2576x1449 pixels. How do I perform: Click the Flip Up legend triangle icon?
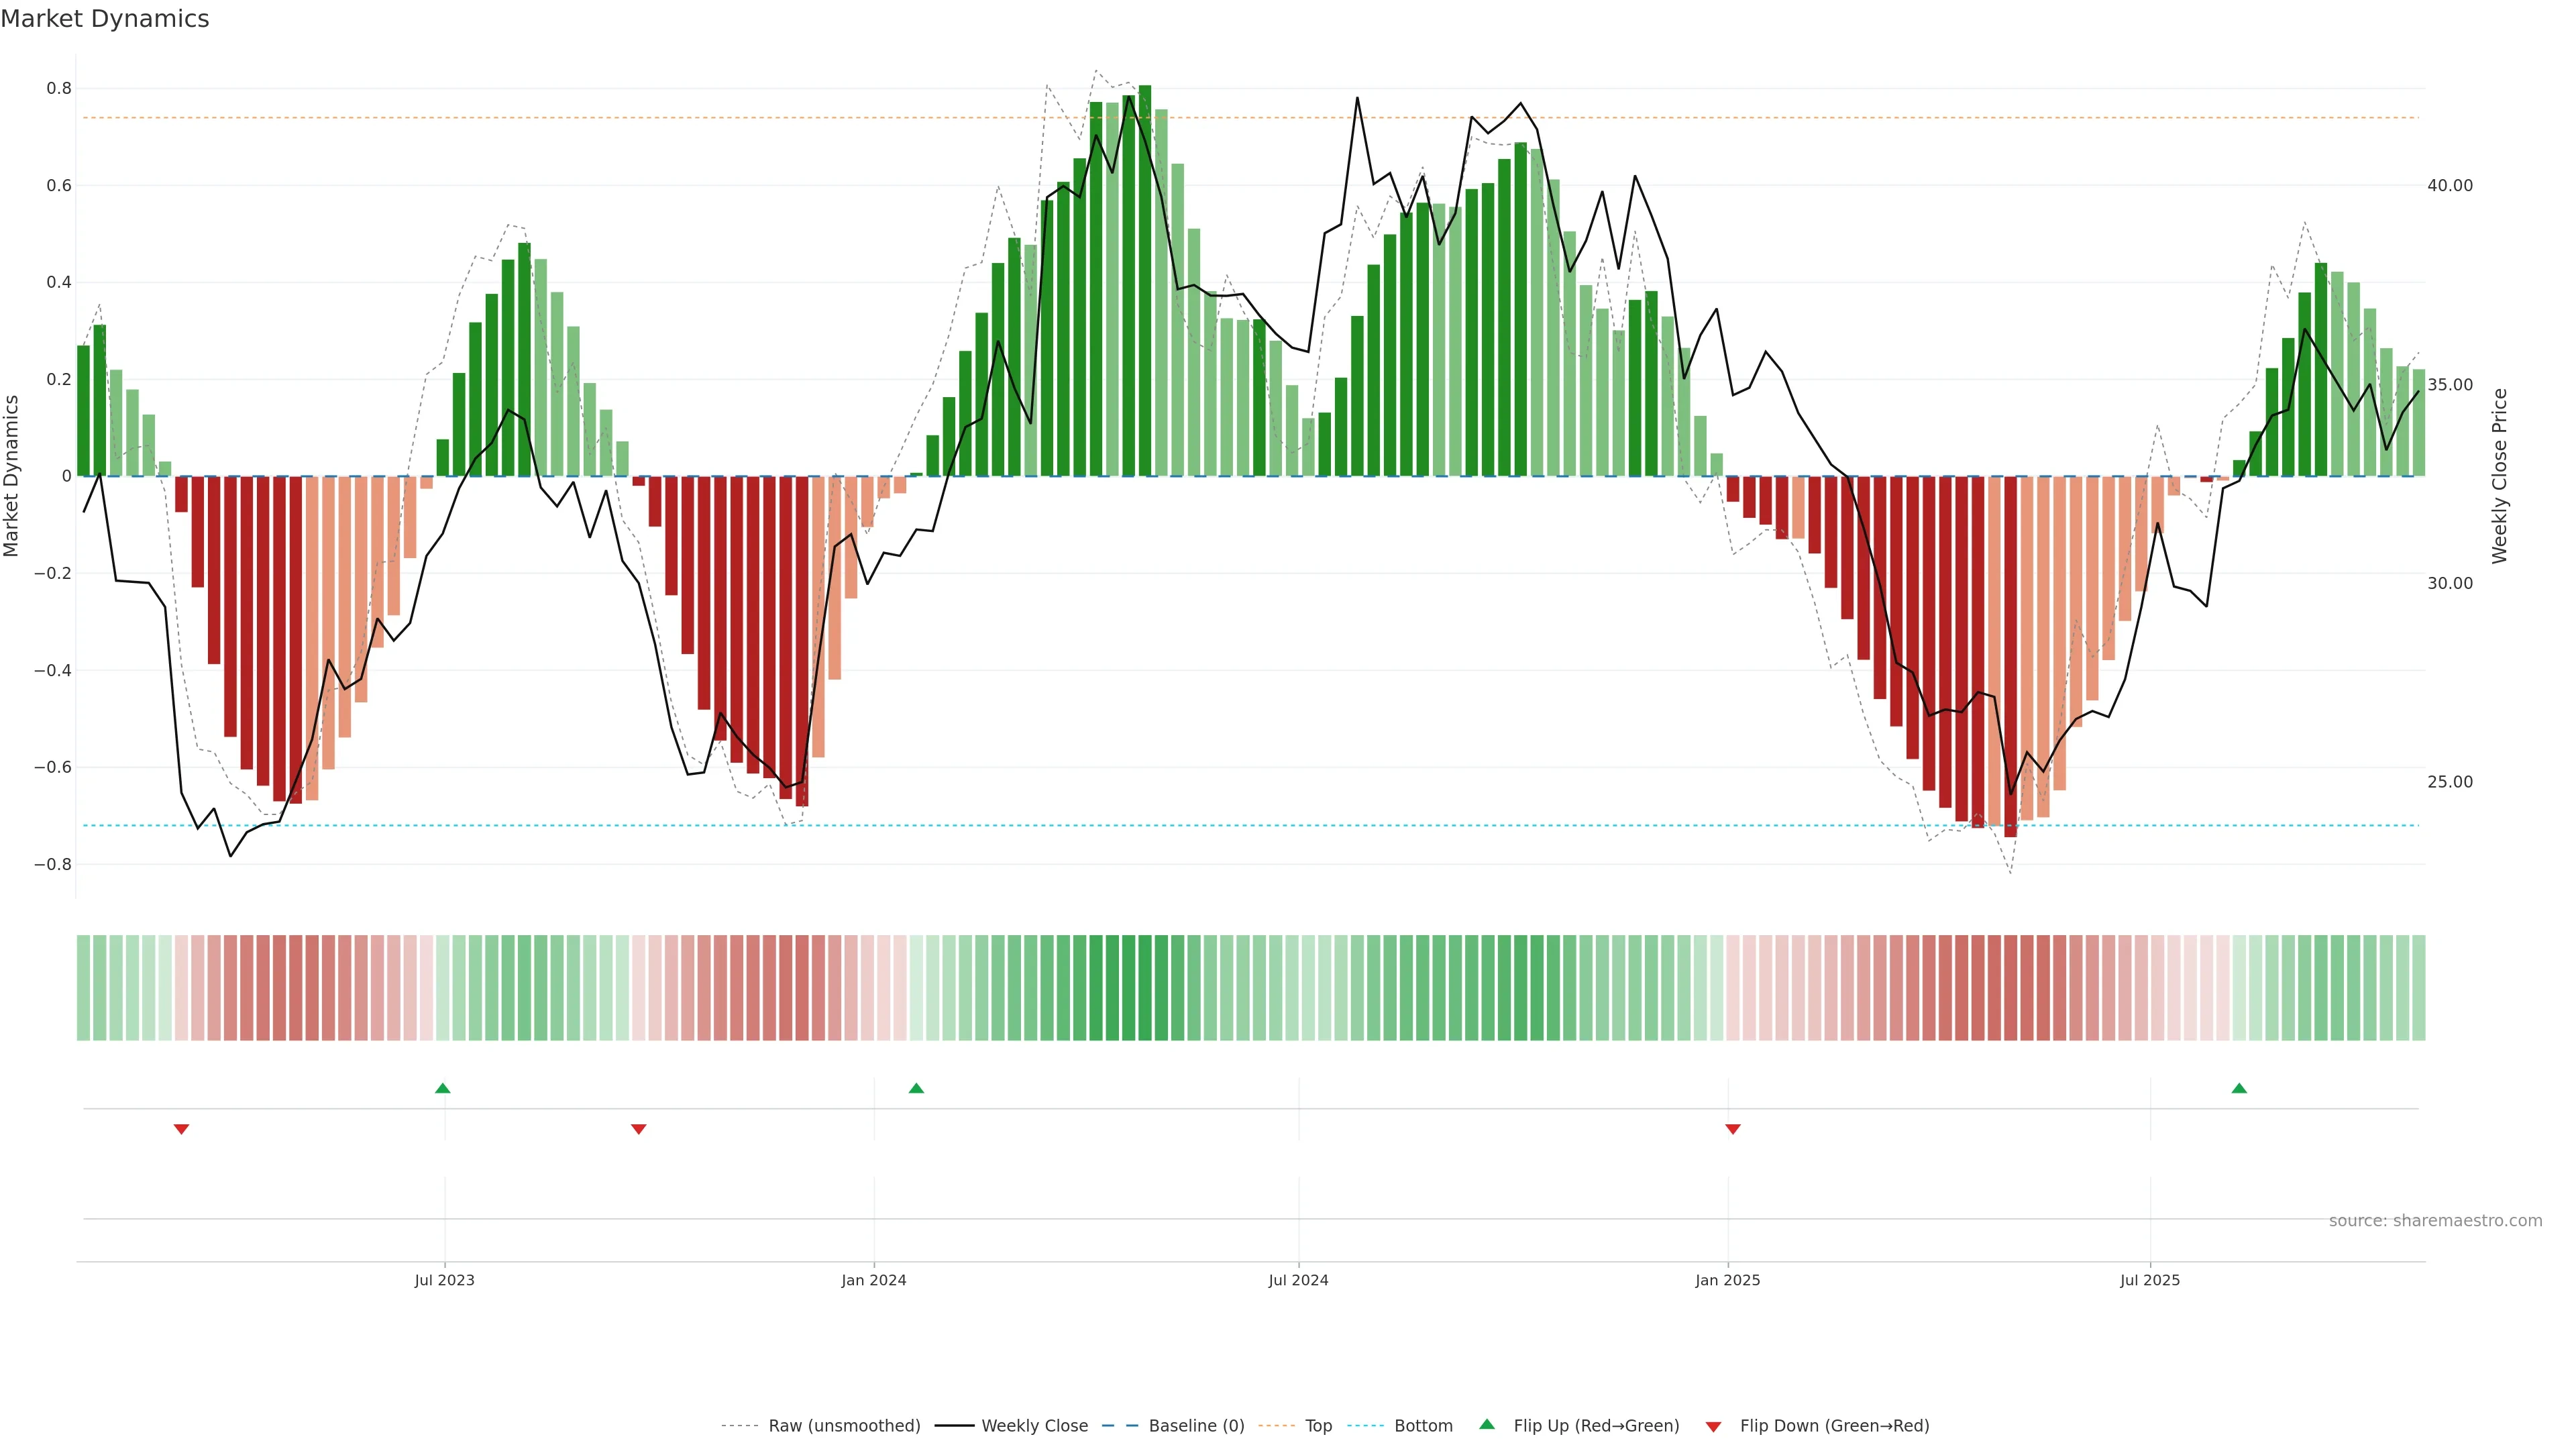pos(1487,1424)
